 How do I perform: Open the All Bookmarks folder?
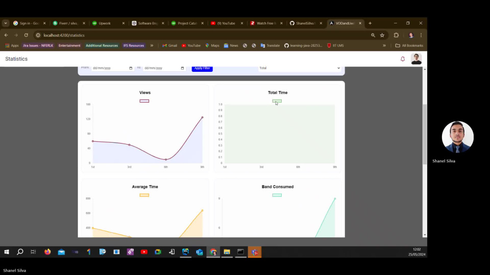[409, 45]
